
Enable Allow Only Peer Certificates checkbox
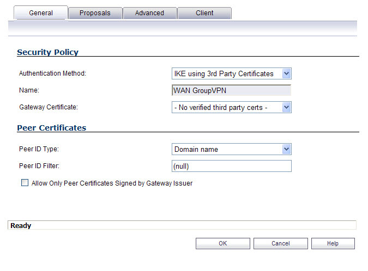pyautogui.click(x=25, y=182)
